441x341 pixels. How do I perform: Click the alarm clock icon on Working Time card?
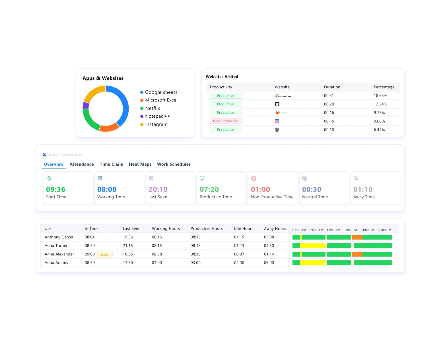coord(100,178)
